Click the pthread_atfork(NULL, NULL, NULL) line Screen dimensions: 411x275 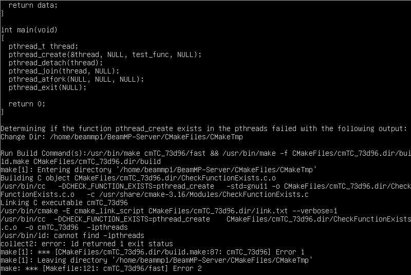click(x=76, y=79)
